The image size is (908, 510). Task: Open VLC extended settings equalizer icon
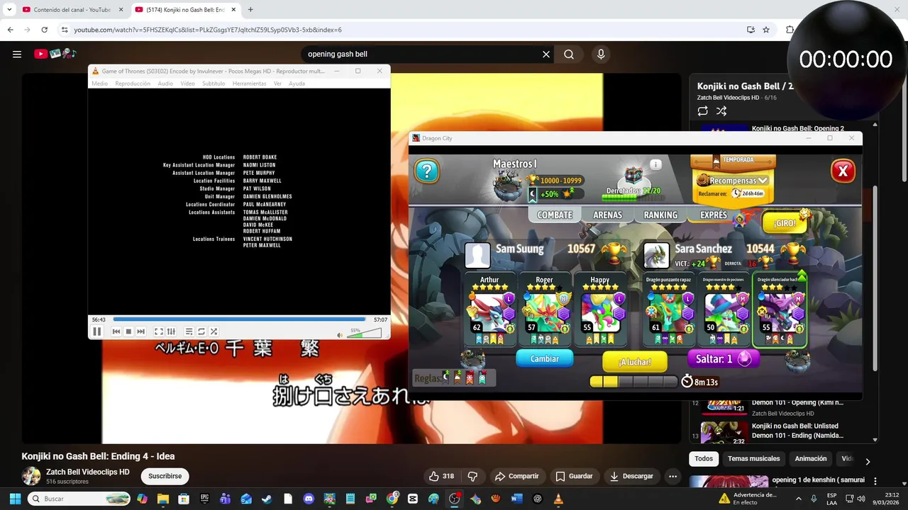(x=171, y=331)
